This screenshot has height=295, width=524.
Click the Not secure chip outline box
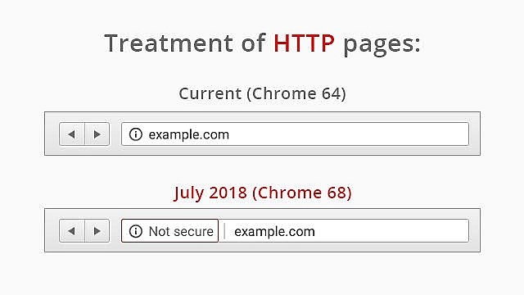[x=169, y=231]
